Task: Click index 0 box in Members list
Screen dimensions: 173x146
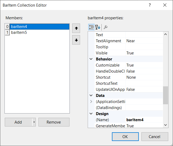Action: pos(7,27)
